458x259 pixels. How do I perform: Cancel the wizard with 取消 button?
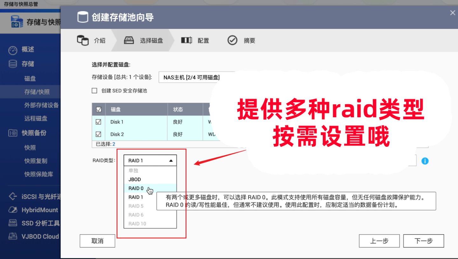pyautogui.click(x=97, y=241)
